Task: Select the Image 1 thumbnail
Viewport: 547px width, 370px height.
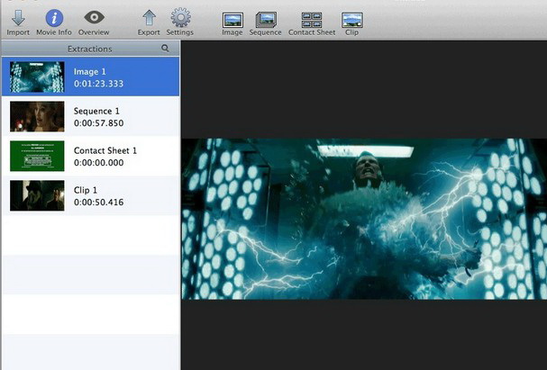Action: [x=37, y=77]
